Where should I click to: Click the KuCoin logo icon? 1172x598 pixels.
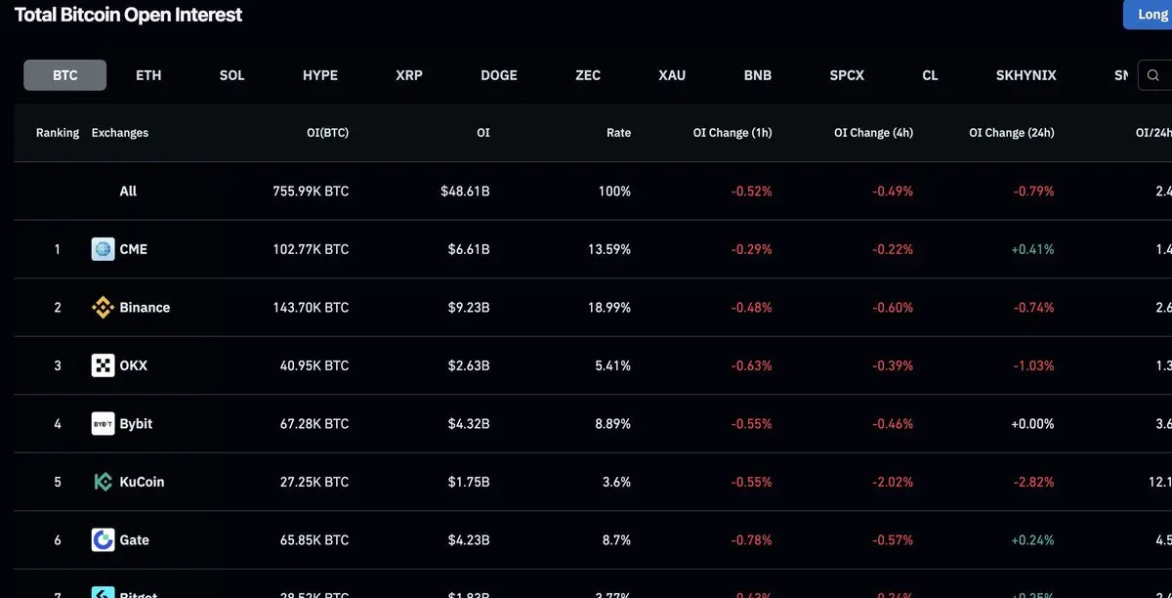pyautogui.click(x=103, y=482)
